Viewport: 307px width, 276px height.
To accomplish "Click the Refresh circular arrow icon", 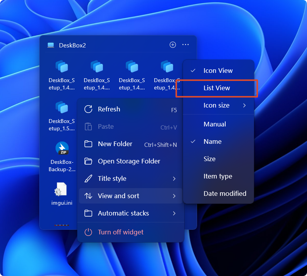I will tap(88, 109).
